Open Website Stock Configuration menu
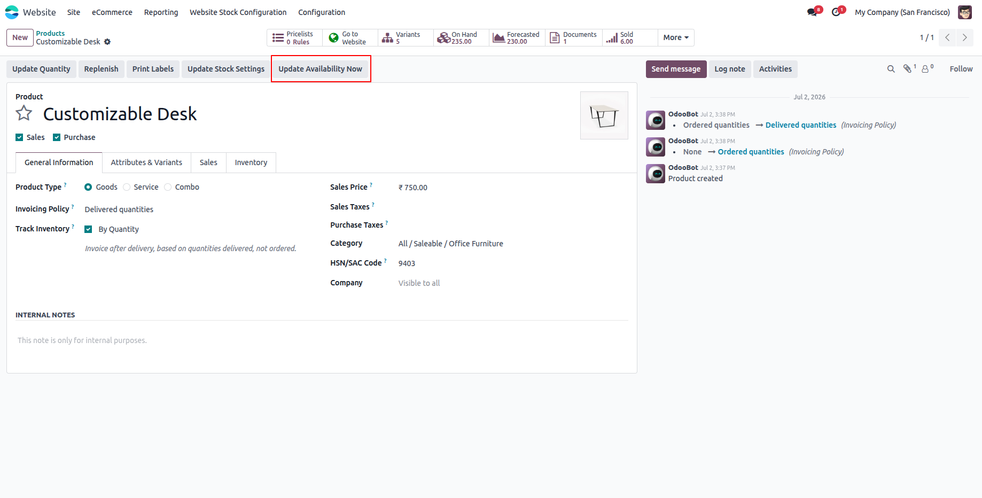Image resolution: width=982 pixels, height=498 pixels. pyautogui.click(x=238, y=12)
